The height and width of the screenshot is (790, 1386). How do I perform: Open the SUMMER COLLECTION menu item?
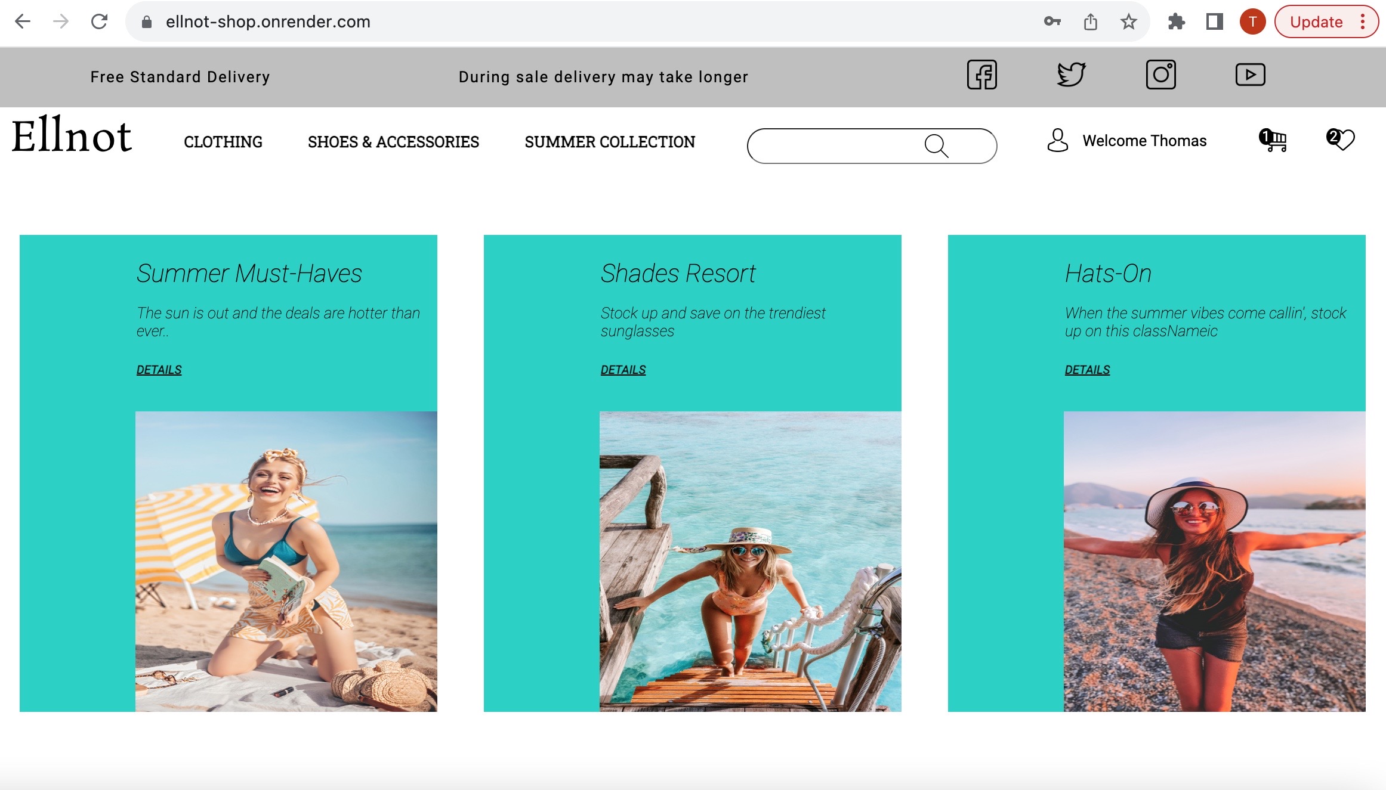610,141
